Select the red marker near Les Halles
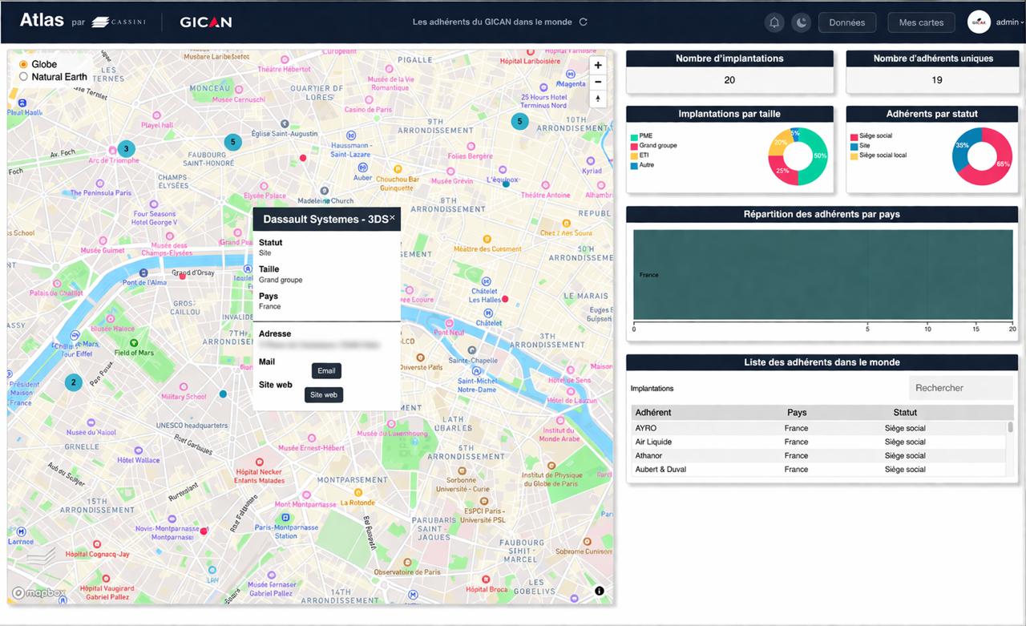This screenshot has height=626, width=1026. (505, 299)
